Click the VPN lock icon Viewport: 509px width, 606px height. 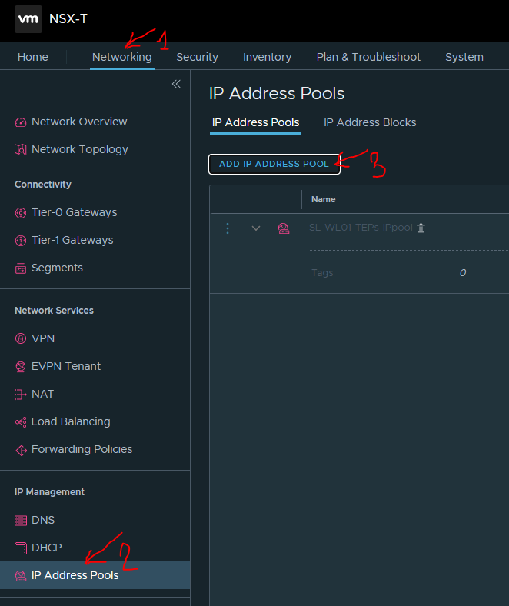pos(21,339)
